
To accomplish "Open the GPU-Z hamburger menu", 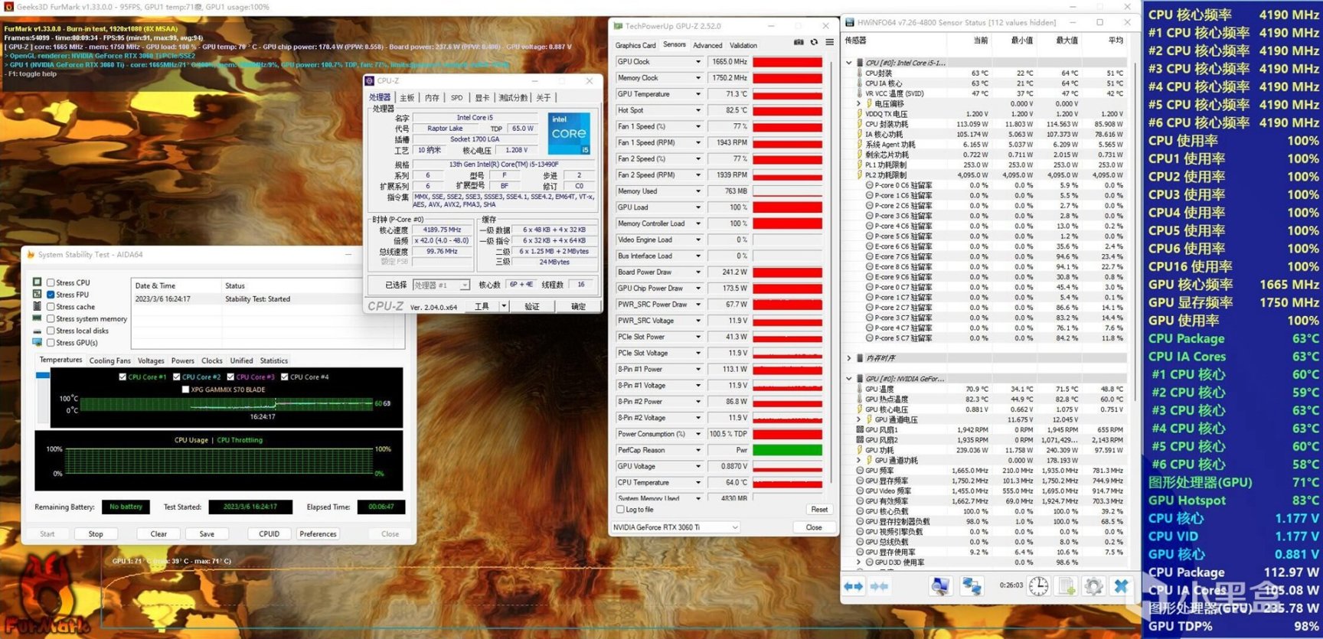I will coord(829,43).
